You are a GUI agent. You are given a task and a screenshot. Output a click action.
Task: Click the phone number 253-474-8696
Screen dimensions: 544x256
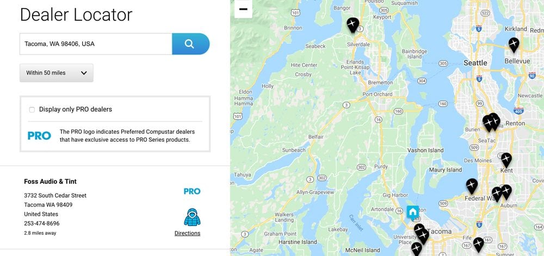click(42, 223)
